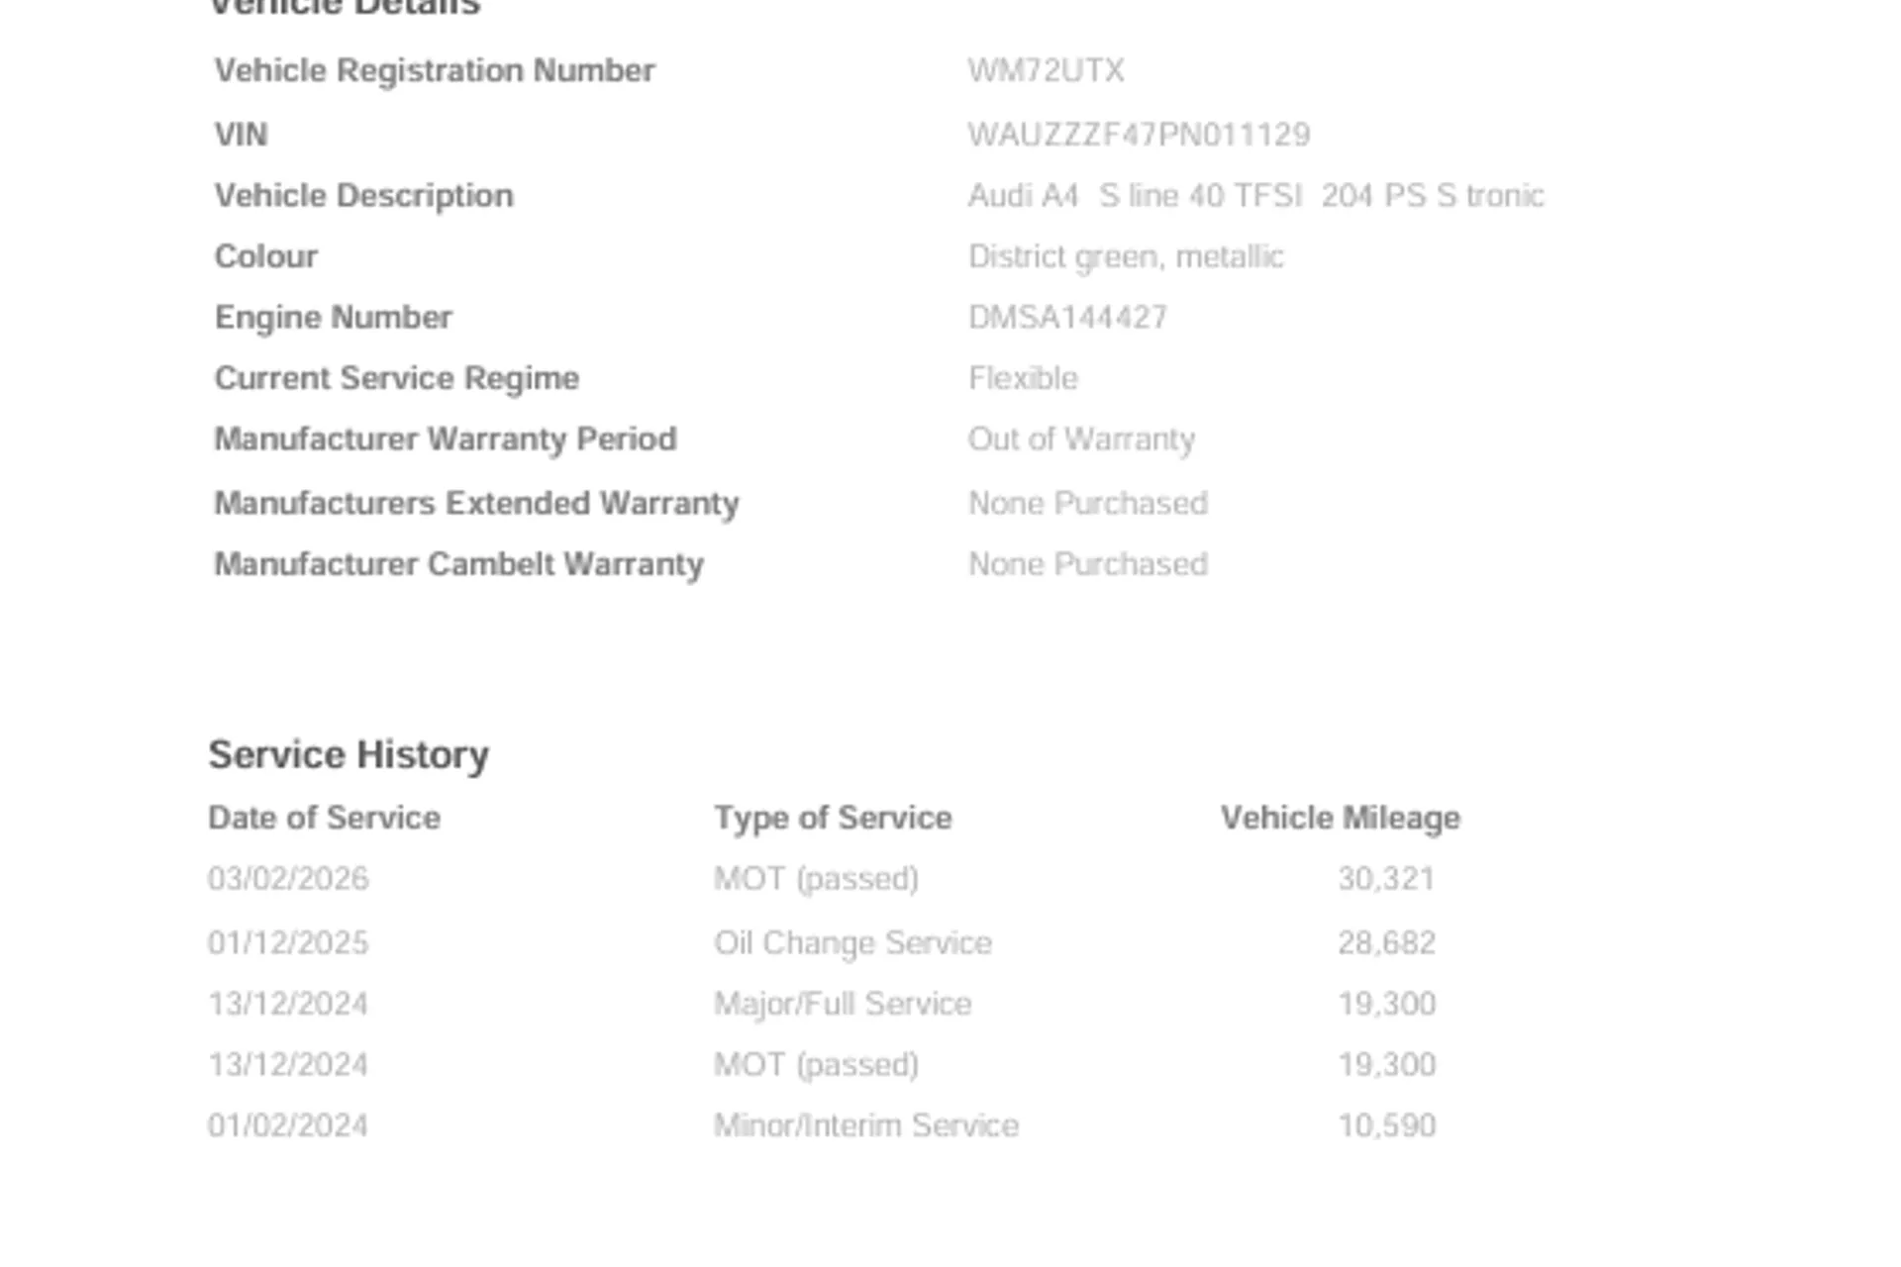Click the Date of Service column header

coord(324,819)
